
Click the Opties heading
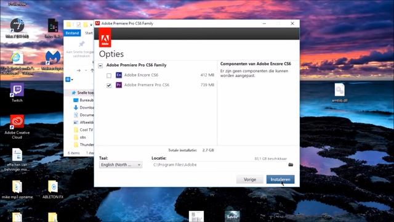click(111, 54)
